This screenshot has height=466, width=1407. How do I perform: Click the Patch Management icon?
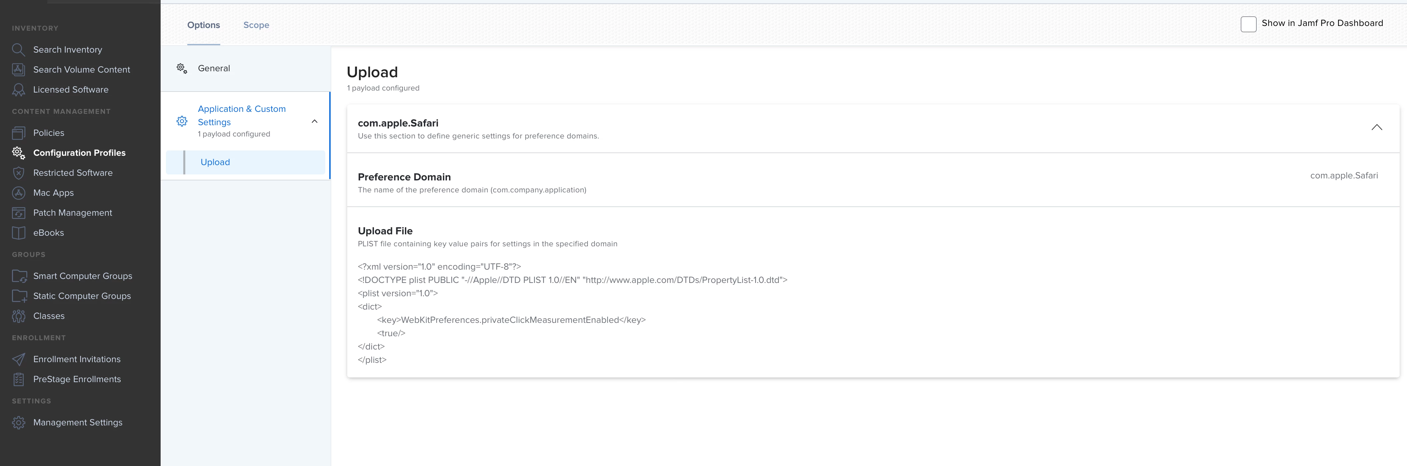19,213
